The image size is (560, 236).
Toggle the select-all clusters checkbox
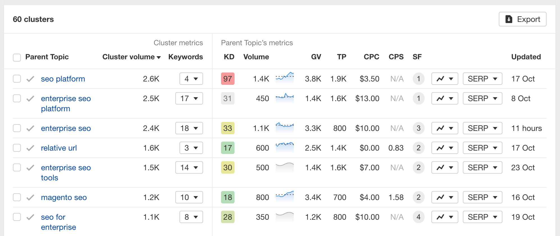(17, 57)
